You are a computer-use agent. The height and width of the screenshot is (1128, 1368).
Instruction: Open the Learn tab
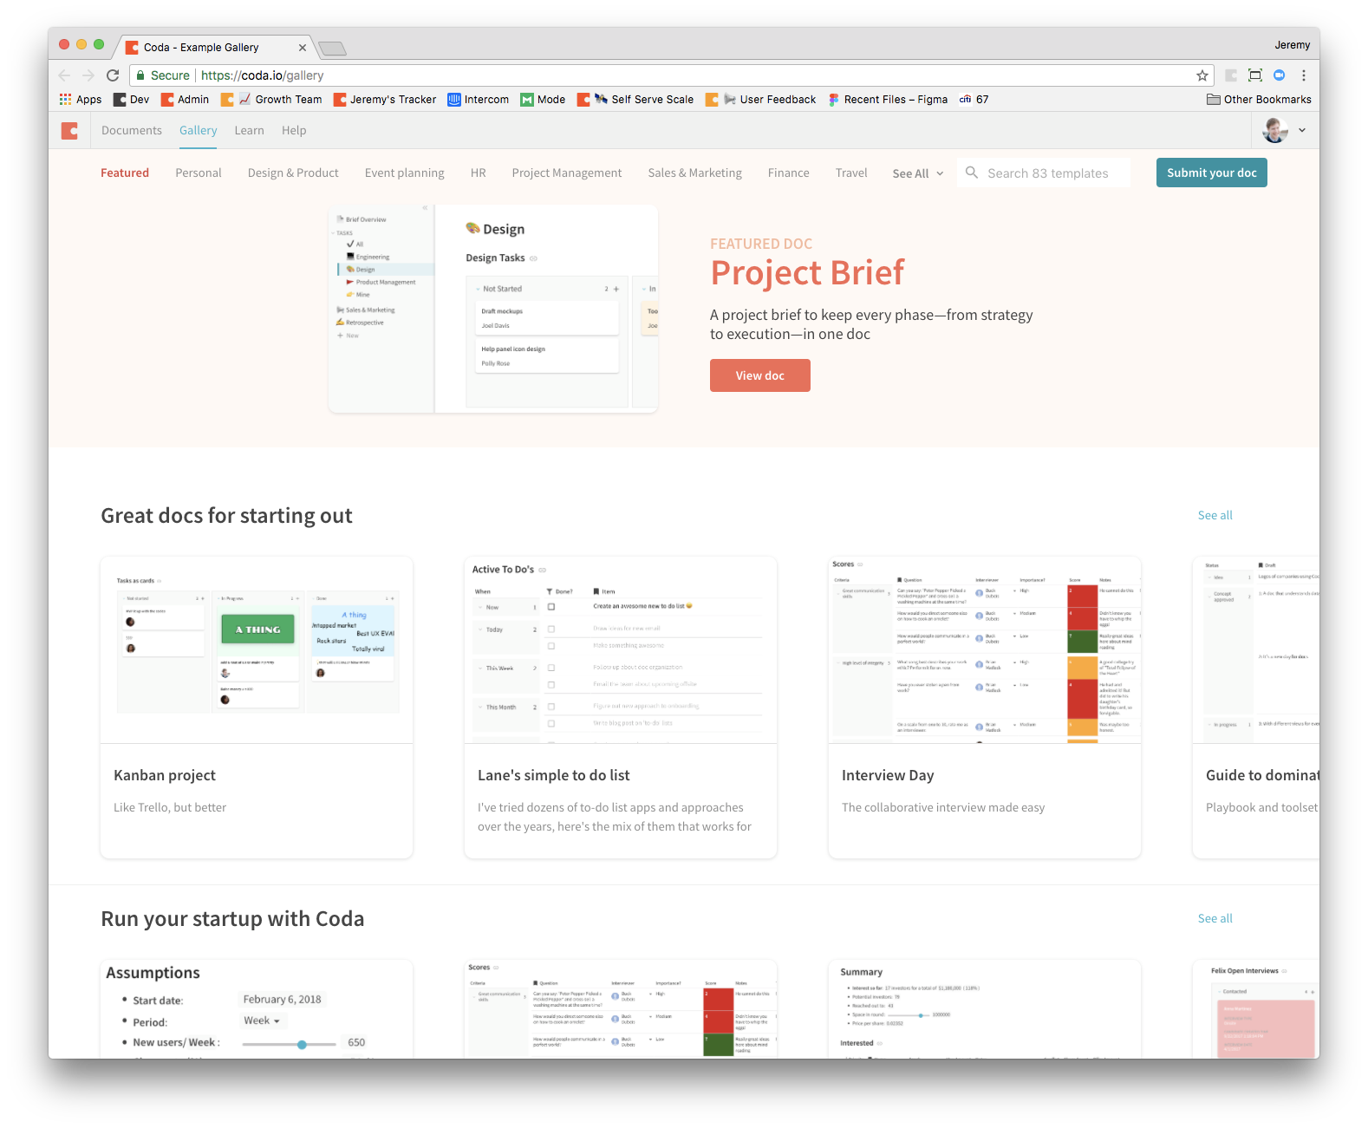tap(250, 131)
